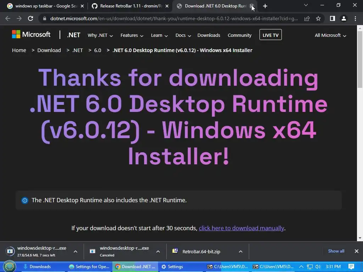363x272 pixels.
Task: Expand the All Microsoft menu
Action: [330, 35]
